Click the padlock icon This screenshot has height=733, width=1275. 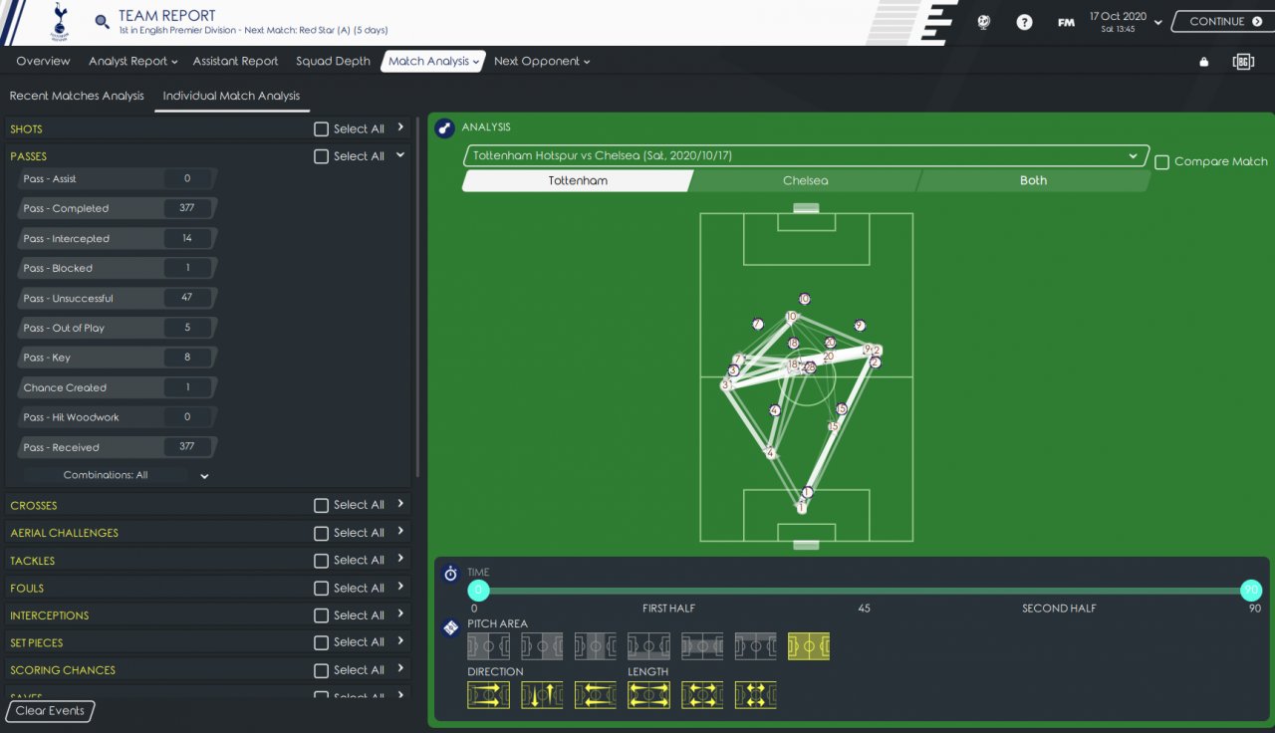1204,62
